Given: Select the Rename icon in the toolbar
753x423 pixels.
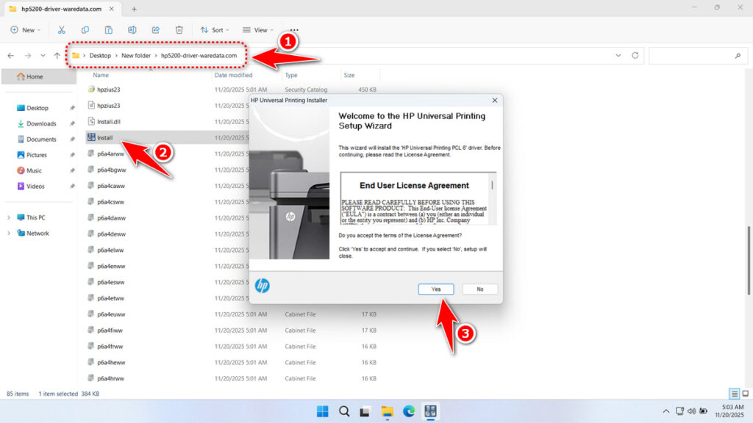Looking at the screenshot, I should [x=132, y=29].
